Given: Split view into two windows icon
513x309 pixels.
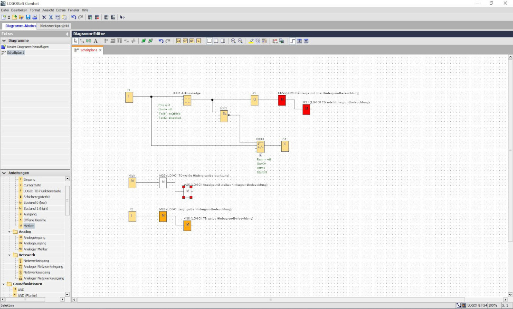Looking at the screenshot, I should point(216,41).
